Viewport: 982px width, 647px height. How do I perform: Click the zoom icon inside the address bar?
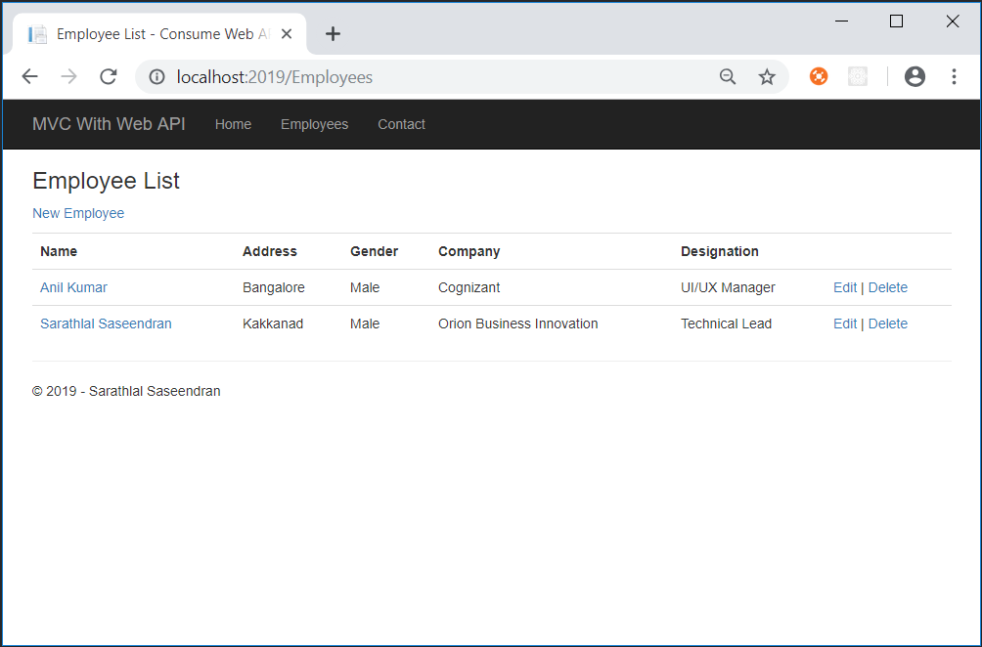pos(728,76)
